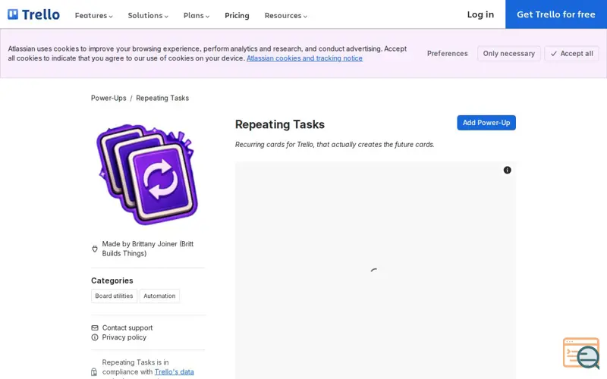Go to Power-Ups breadcrumb
Image resolution: width=607 pixels, height=379 pixels.
[x=109, y=99]
